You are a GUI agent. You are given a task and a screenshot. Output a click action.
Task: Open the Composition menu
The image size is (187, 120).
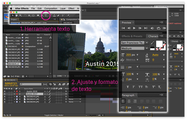pos(51,9)
